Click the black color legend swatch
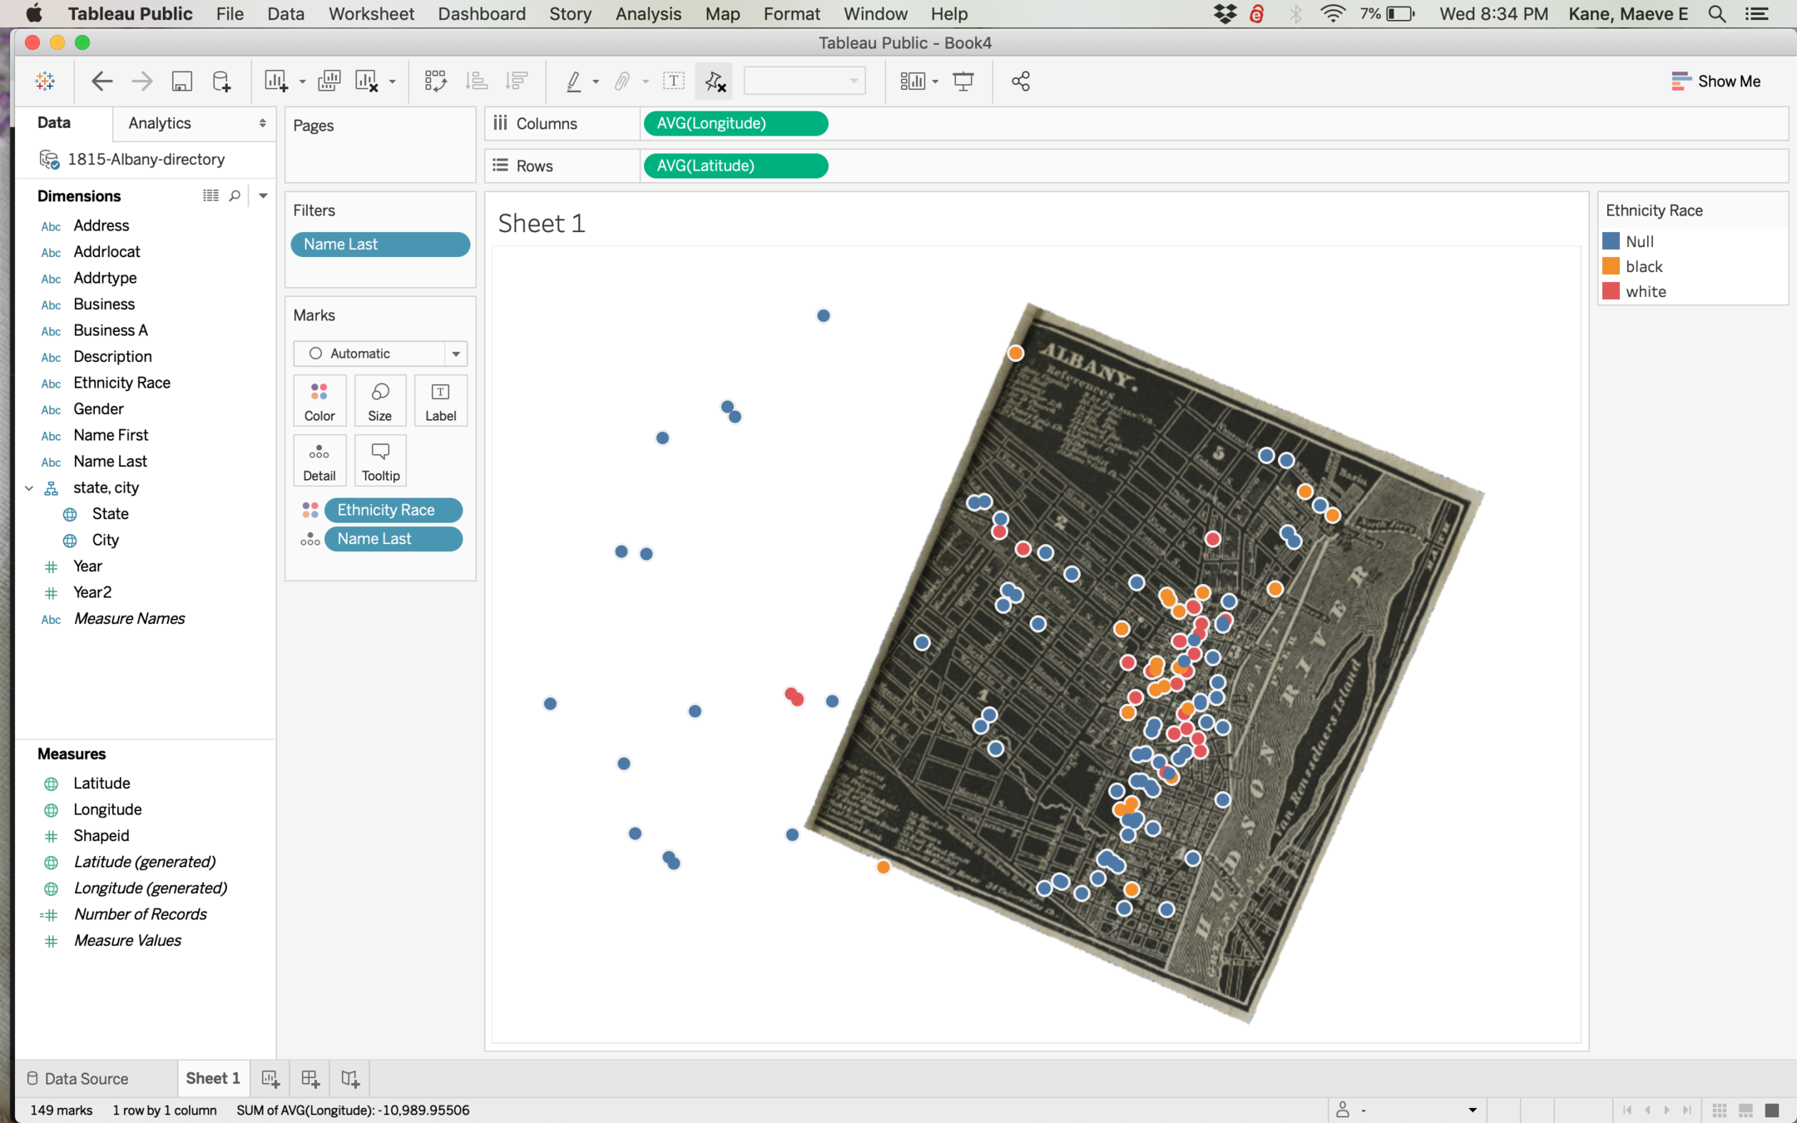Image resolution: width=1797 pixels, height=1123 pixels. pos(1611,266)
